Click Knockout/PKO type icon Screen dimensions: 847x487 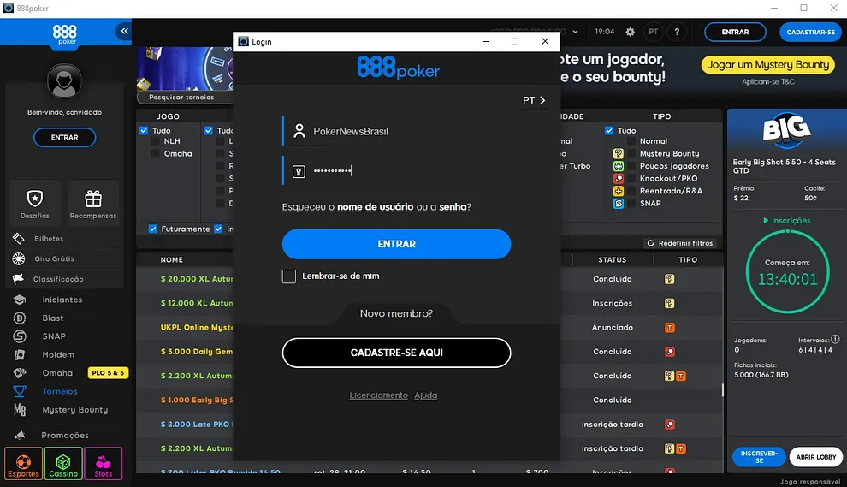point(619,178)
